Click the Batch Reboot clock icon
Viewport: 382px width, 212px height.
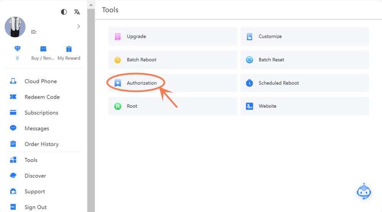click(118, 60)
